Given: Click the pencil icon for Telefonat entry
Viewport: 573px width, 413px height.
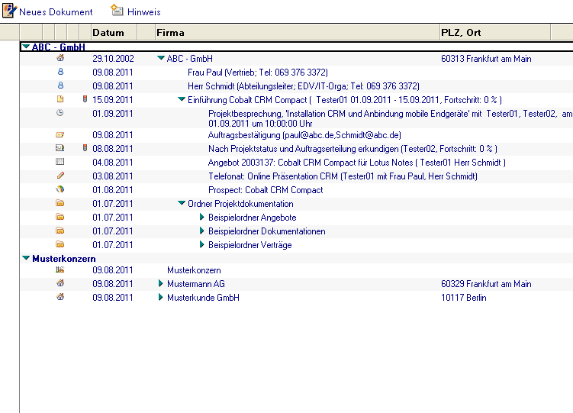Looking at the screenshot, I should (60, 176).
